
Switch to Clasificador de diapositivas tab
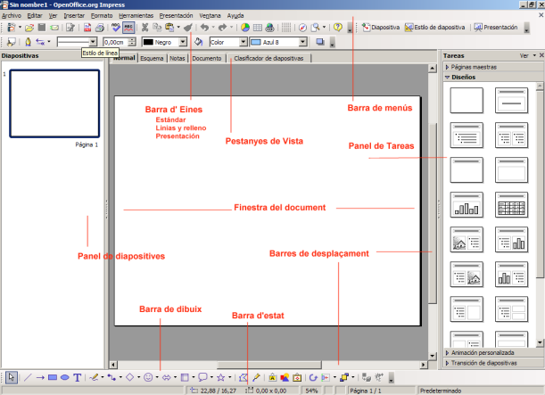pos(268,58)
